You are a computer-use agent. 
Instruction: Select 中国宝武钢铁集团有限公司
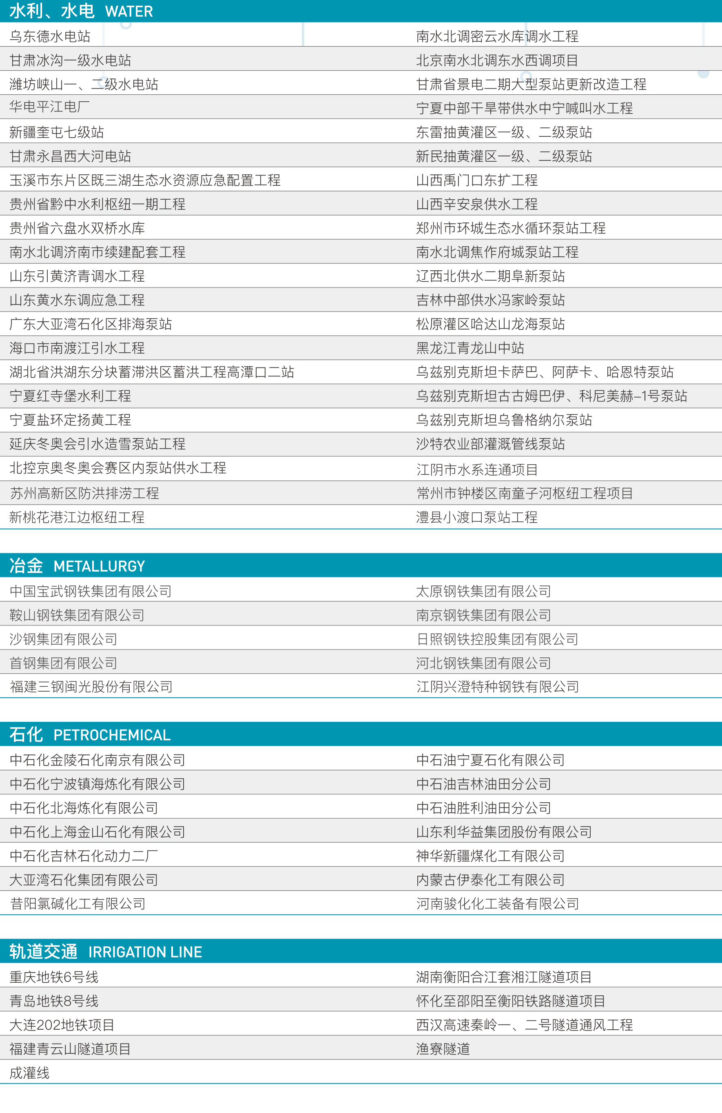pos(91,591)
